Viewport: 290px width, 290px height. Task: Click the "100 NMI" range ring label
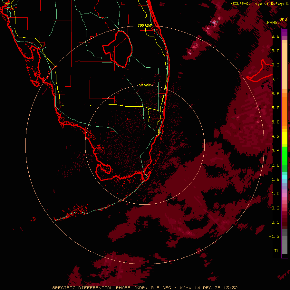[145, 25]
